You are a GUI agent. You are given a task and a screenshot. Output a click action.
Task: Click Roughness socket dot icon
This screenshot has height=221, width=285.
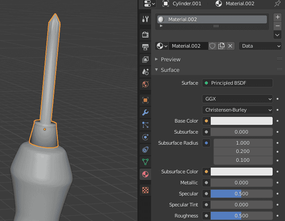(206, 216)
